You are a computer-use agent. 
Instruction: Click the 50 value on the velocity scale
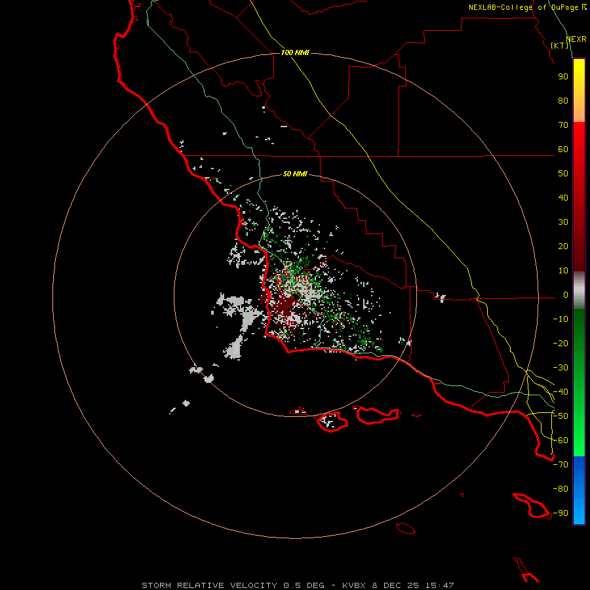(563, 174)
